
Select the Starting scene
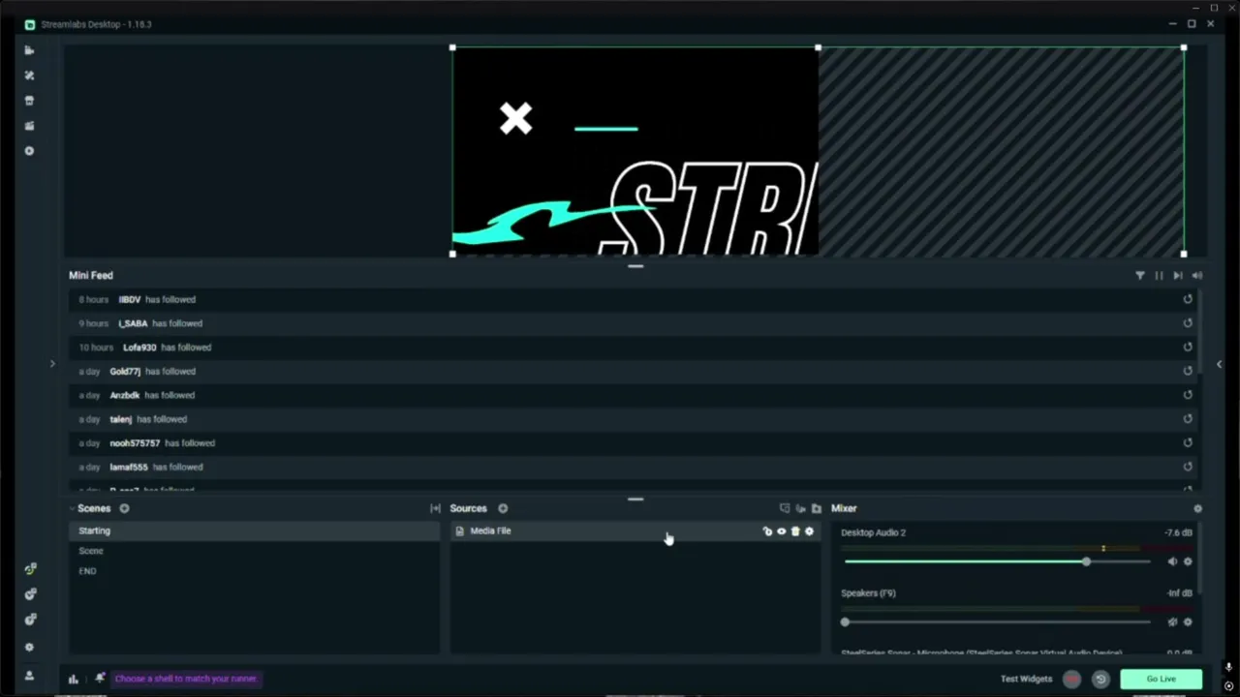(x=254, y=530)
